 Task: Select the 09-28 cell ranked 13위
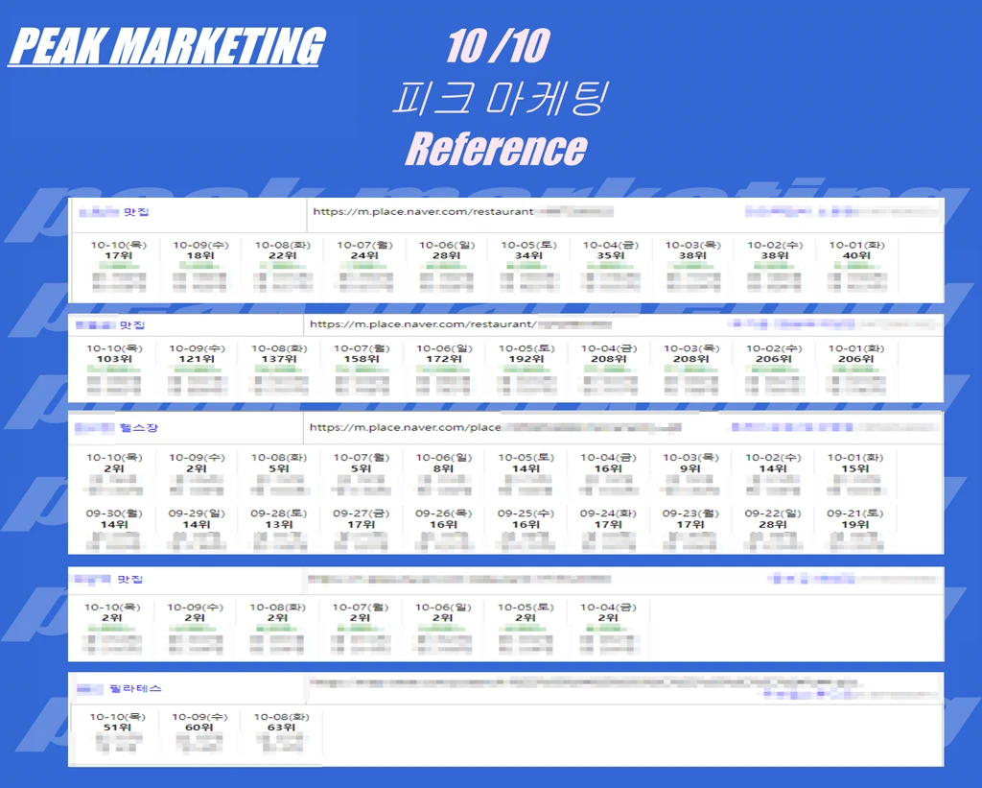(279, 528)
